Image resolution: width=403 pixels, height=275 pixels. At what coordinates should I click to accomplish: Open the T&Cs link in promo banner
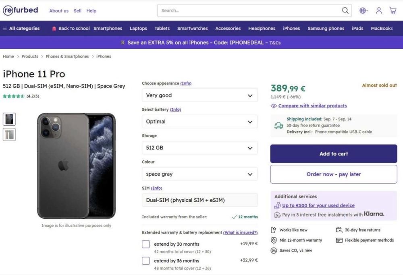pyautogui.click(x=275, y=43)
